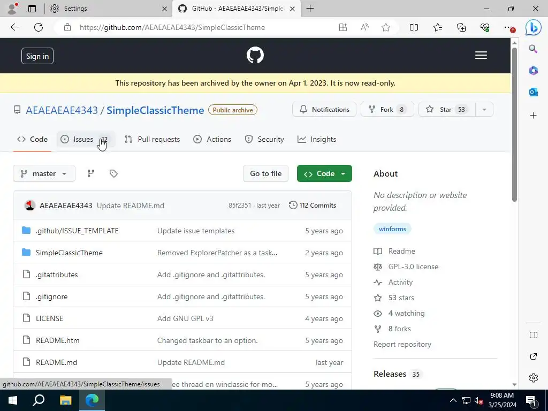The width and height of the screenshot is (548, 411).
Task: Click the site lock icon in address bar
Action: (x=67, y=27)
